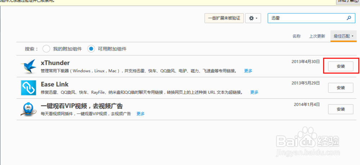This screenshot has height=165, width=360.
Task: Click the search magnifier icon
Action: 348,18
